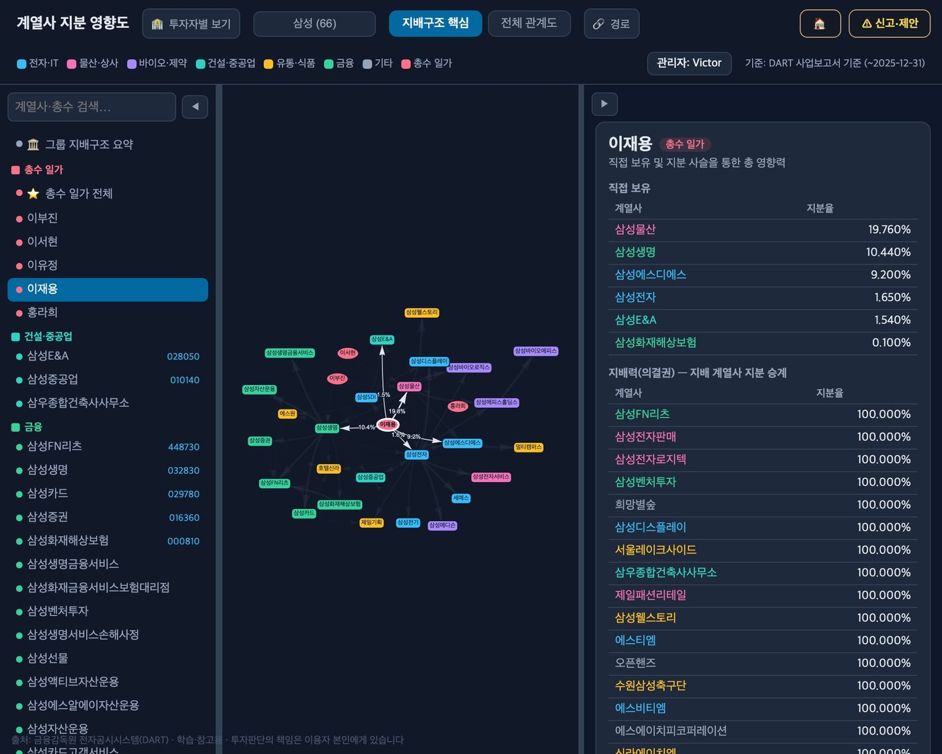Open 삼성물산 in the 직접 보유 table
This screenshot has width=942, height=754.
[635, 230]
